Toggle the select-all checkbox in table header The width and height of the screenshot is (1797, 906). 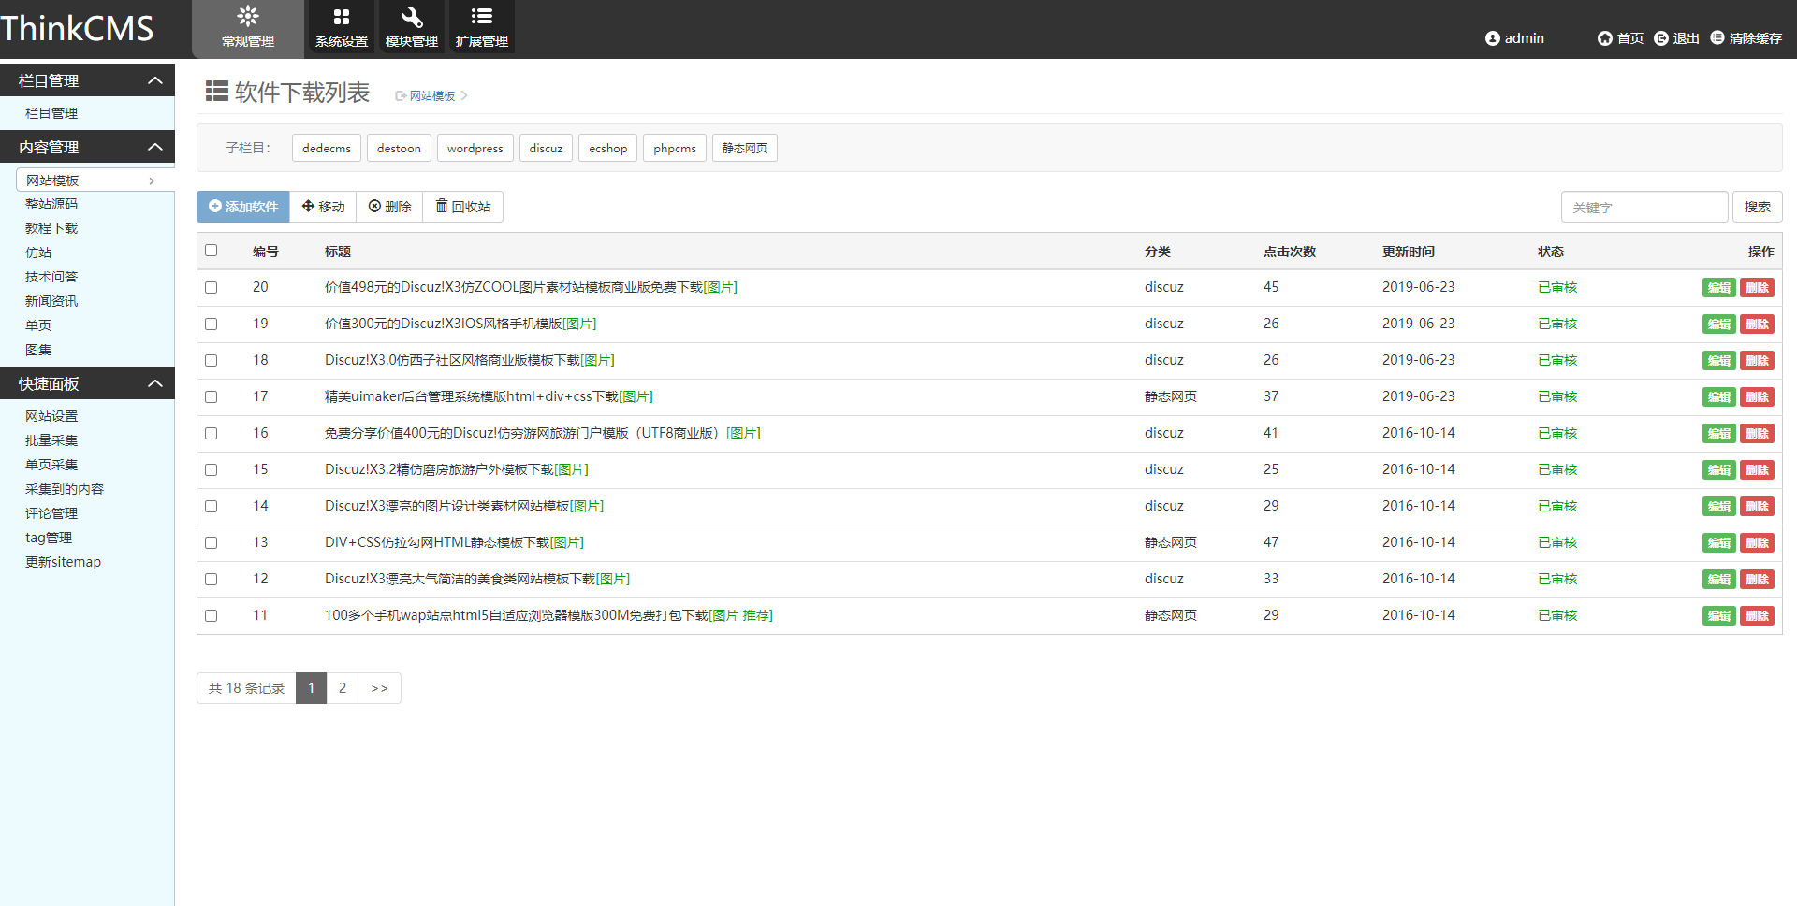point(212,251)
